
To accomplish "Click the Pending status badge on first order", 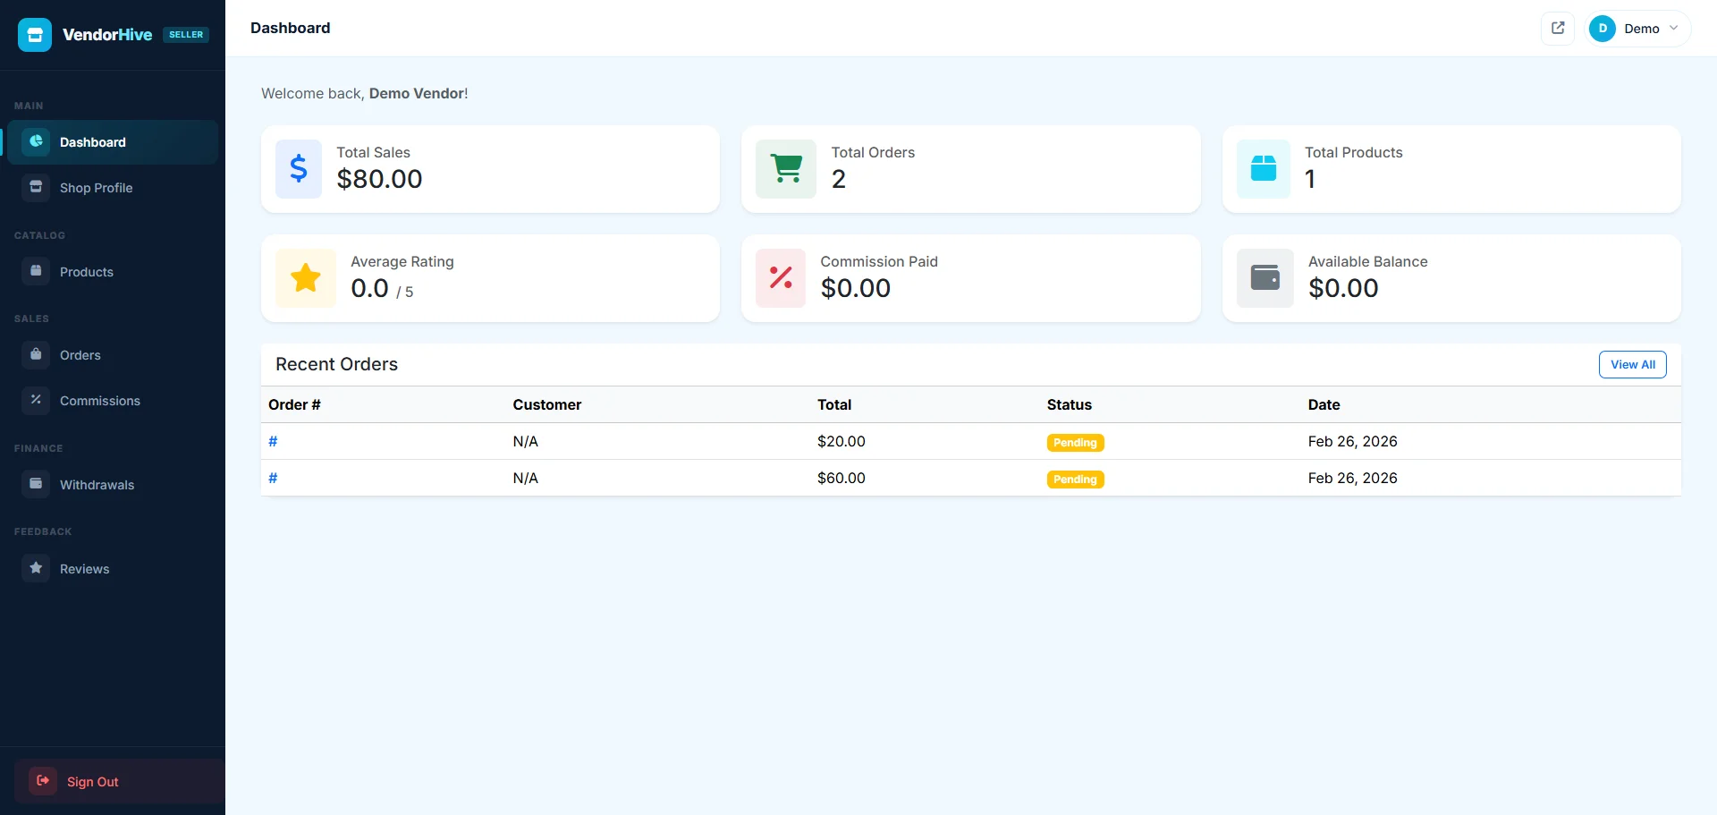I will 1075,442.
